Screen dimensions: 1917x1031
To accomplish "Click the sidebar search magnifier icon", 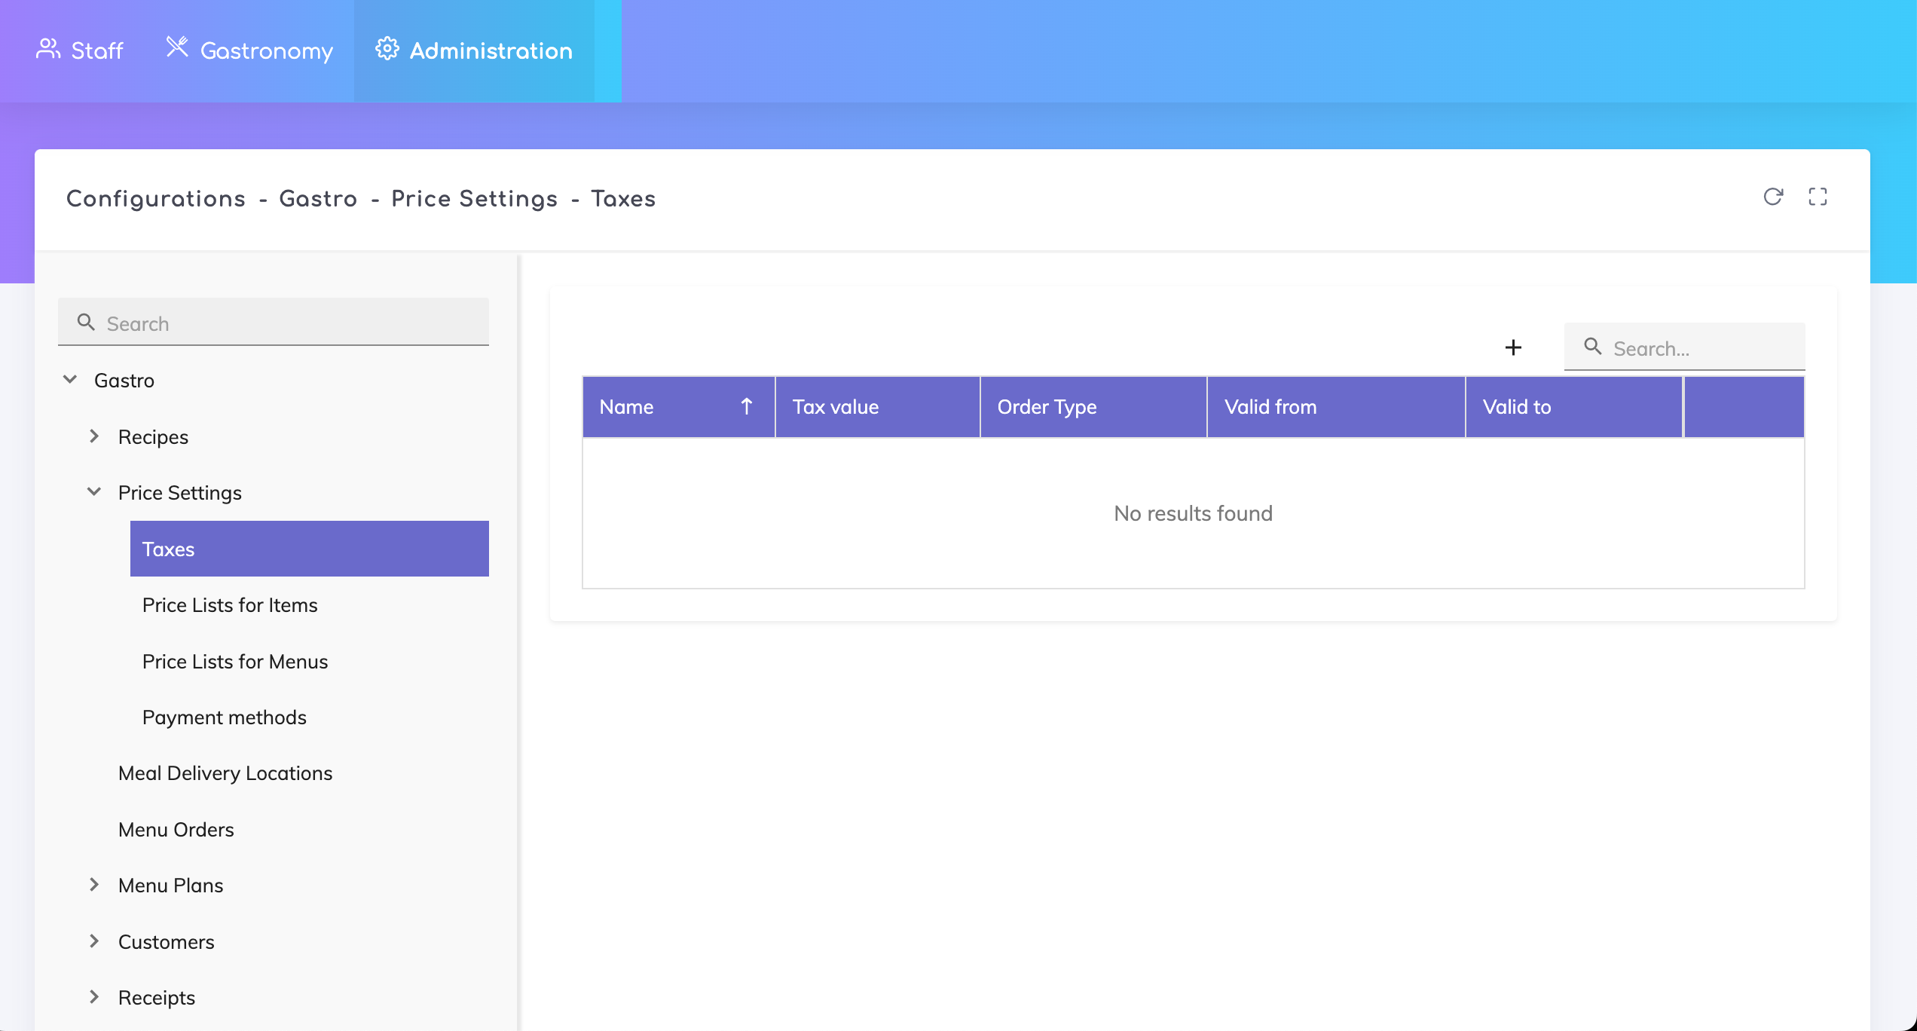I will (x=86, y=323).
